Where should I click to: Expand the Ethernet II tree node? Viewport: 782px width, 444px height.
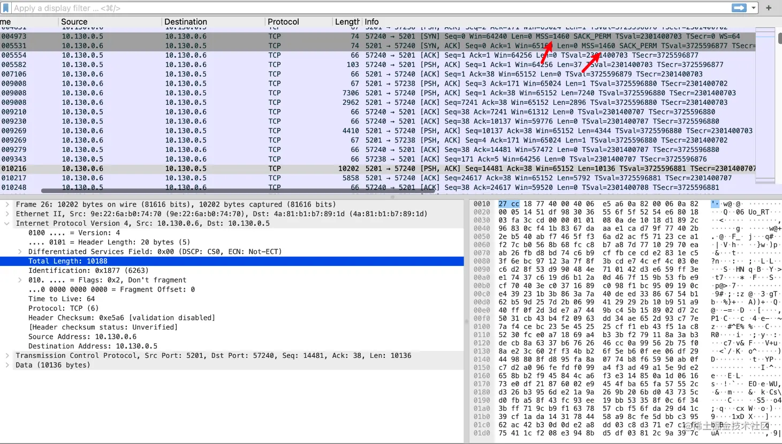pos(7,214)
